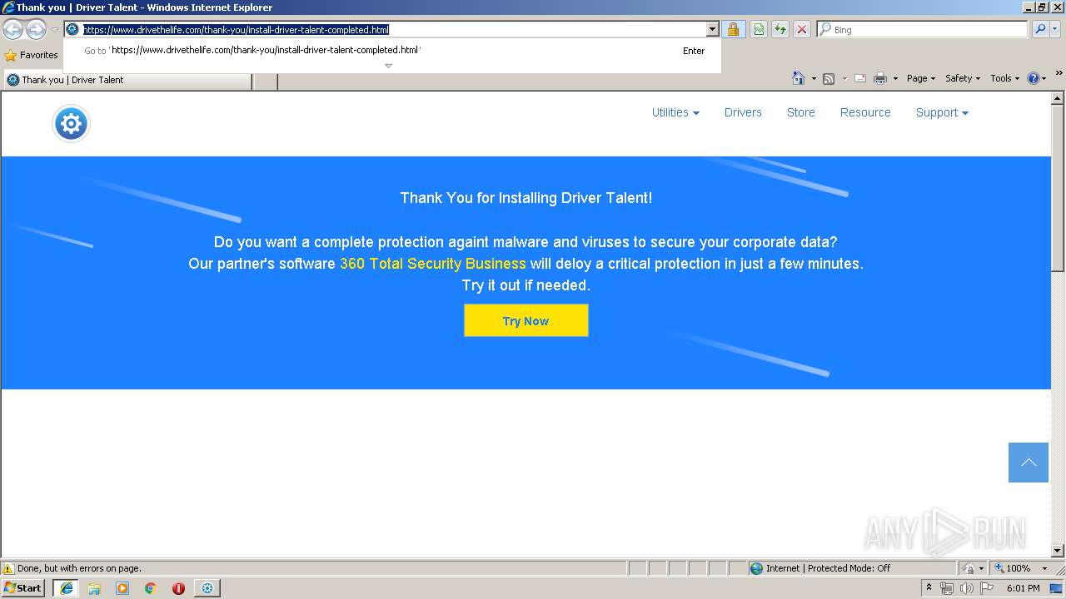Open the zoom level dropdown arrow
This screenshot has height=599, width=1066.
(1044, 569)
